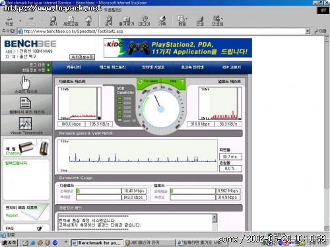
Task: Click the member info edit link
Action: click(x=36, y=70)
